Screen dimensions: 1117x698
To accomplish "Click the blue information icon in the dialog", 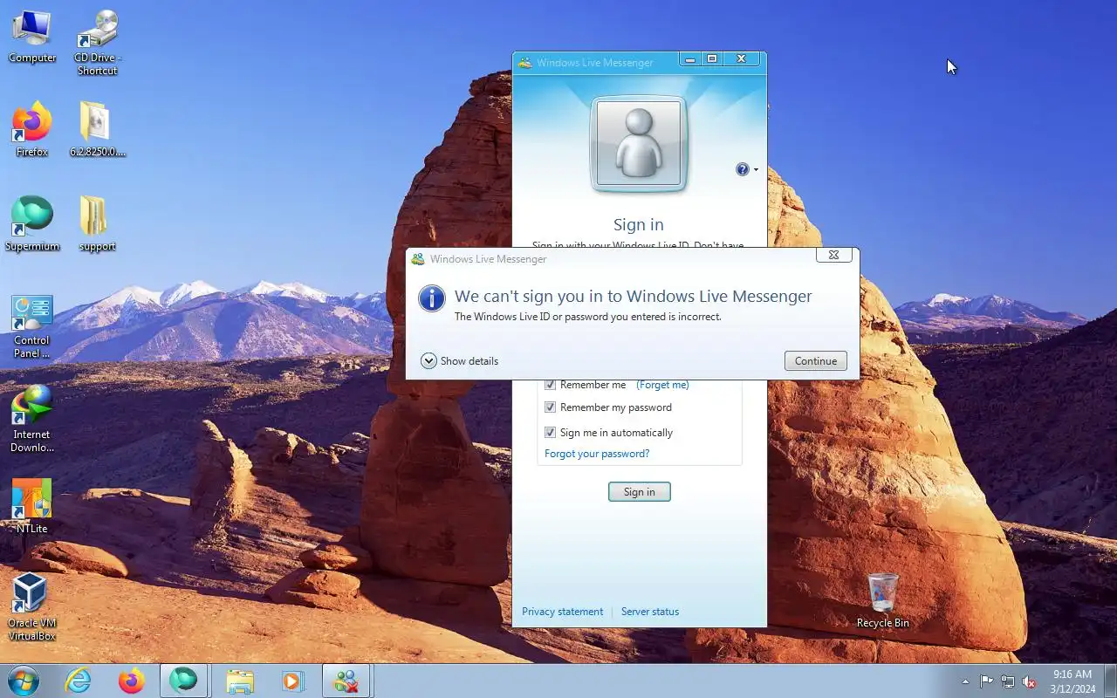I will pyautogui.click(x=432, y=298).
